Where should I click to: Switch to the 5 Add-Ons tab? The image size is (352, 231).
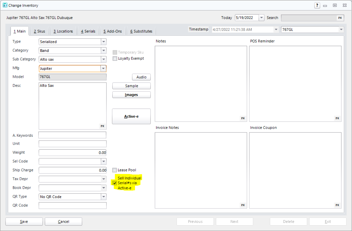(x=112, y=31)
